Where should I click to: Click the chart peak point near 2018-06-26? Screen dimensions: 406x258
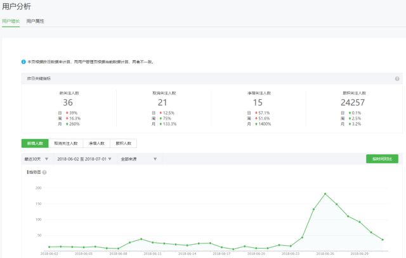pos(325,193)
